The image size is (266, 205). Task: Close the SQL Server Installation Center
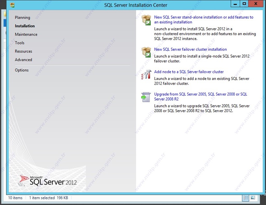point(256,4)
